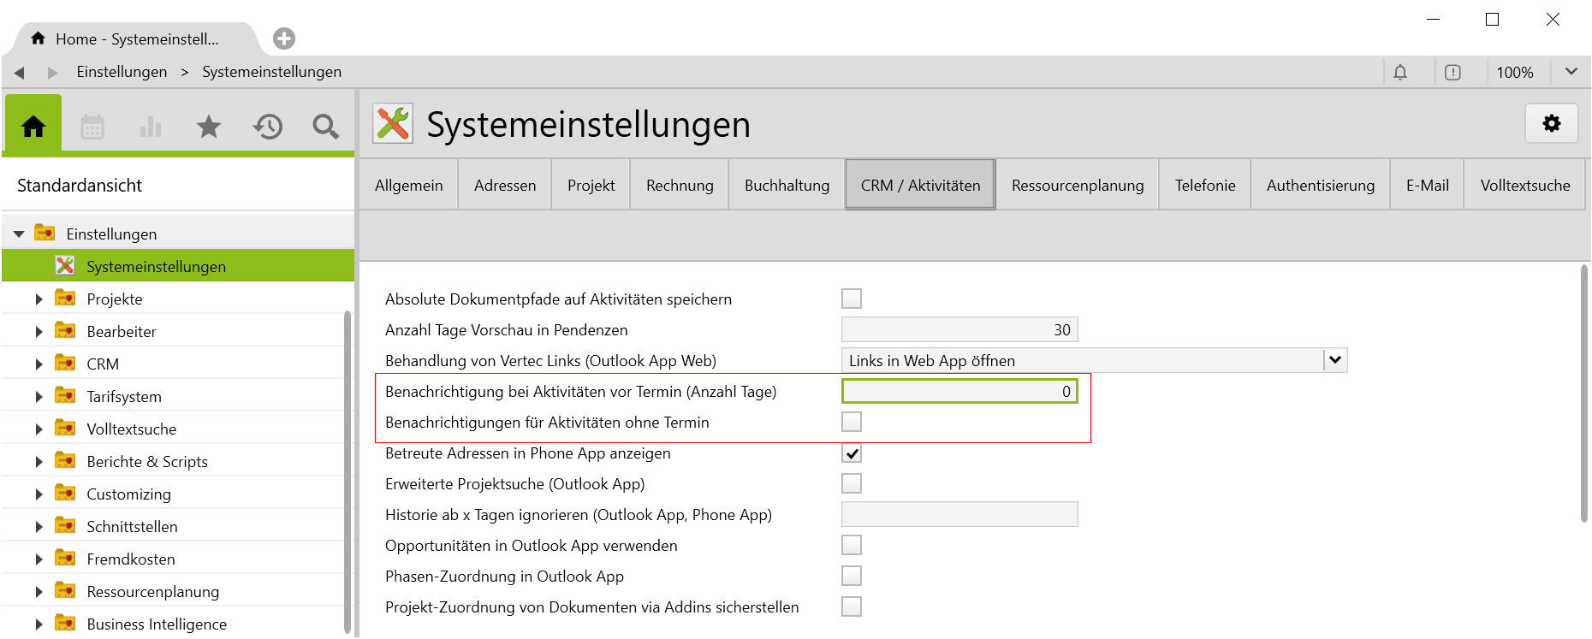The height and width of the screenshot is (639, 1592).
Task: Click the settings gear button
Action: coord(1551,124)
